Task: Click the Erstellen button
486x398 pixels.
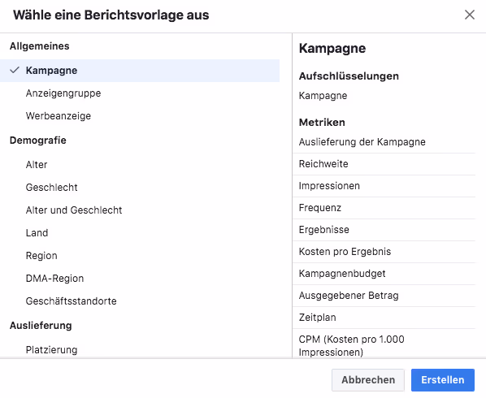Action: [443, 380]
